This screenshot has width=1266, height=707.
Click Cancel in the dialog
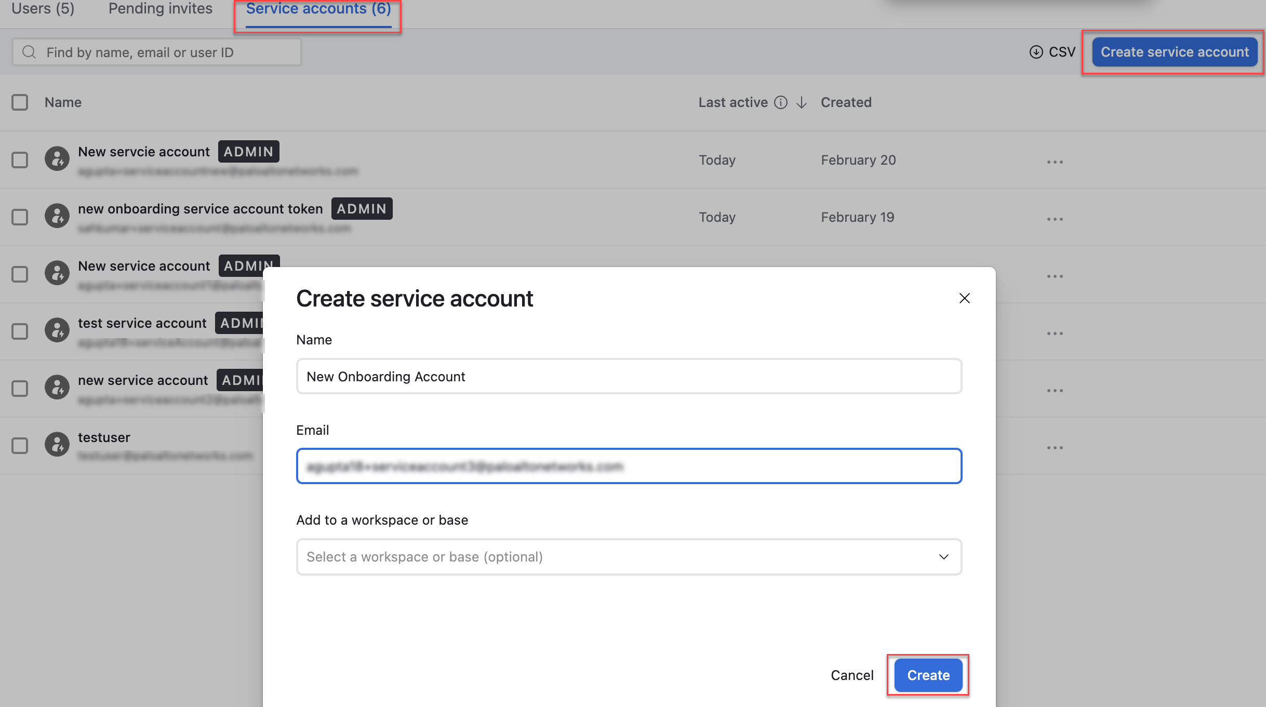(852, 675)
